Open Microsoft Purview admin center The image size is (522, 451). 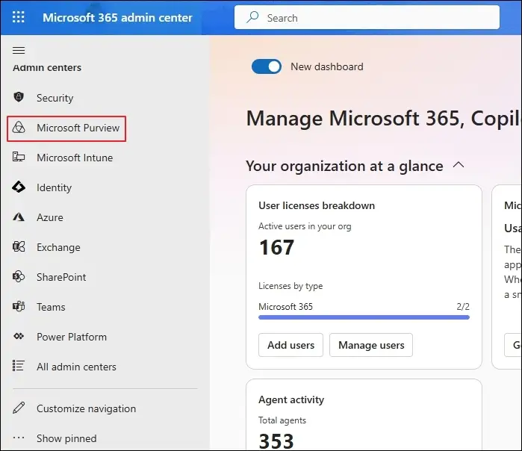point(78,128)
